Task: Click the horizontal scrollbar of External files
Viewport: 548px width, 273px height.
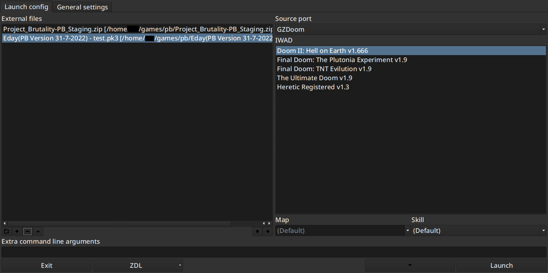Action: [x=119, y=223]
